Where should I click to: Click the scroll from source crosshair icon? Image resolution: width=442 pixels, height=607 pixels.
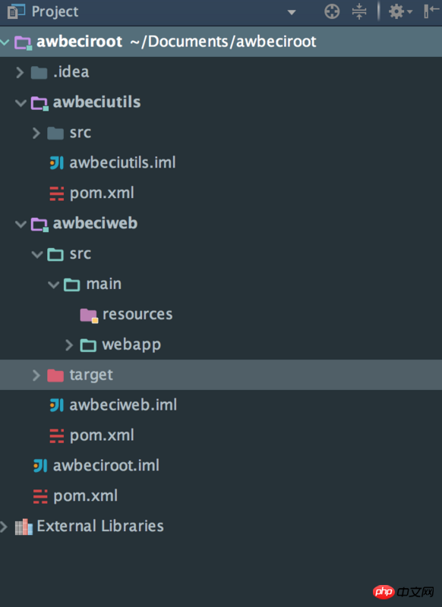(x=332, y=11)
